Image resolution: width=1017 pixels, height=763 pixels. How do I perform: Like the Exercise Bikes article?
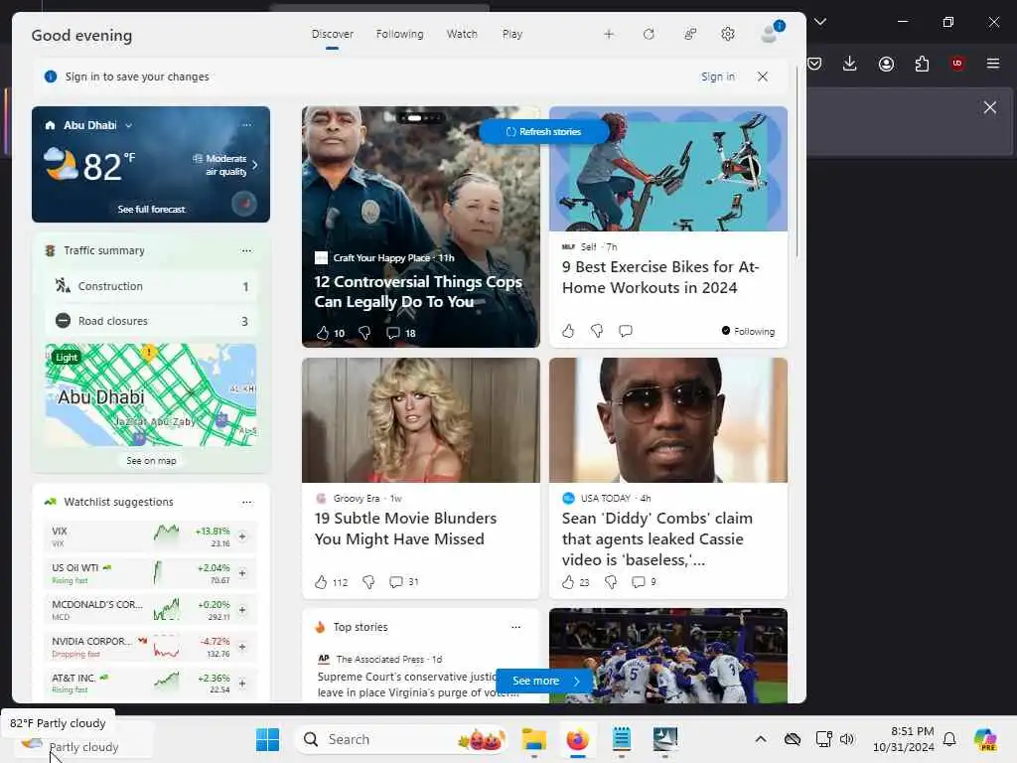[x=568, y=331]
